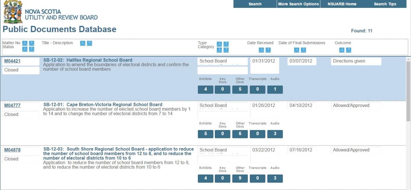Viewport: 411px width, 190px height.
Task: Open Key Docs count for Cape Breton-Victoria matter
Action: pyautogui.click(x=223, y=134)
